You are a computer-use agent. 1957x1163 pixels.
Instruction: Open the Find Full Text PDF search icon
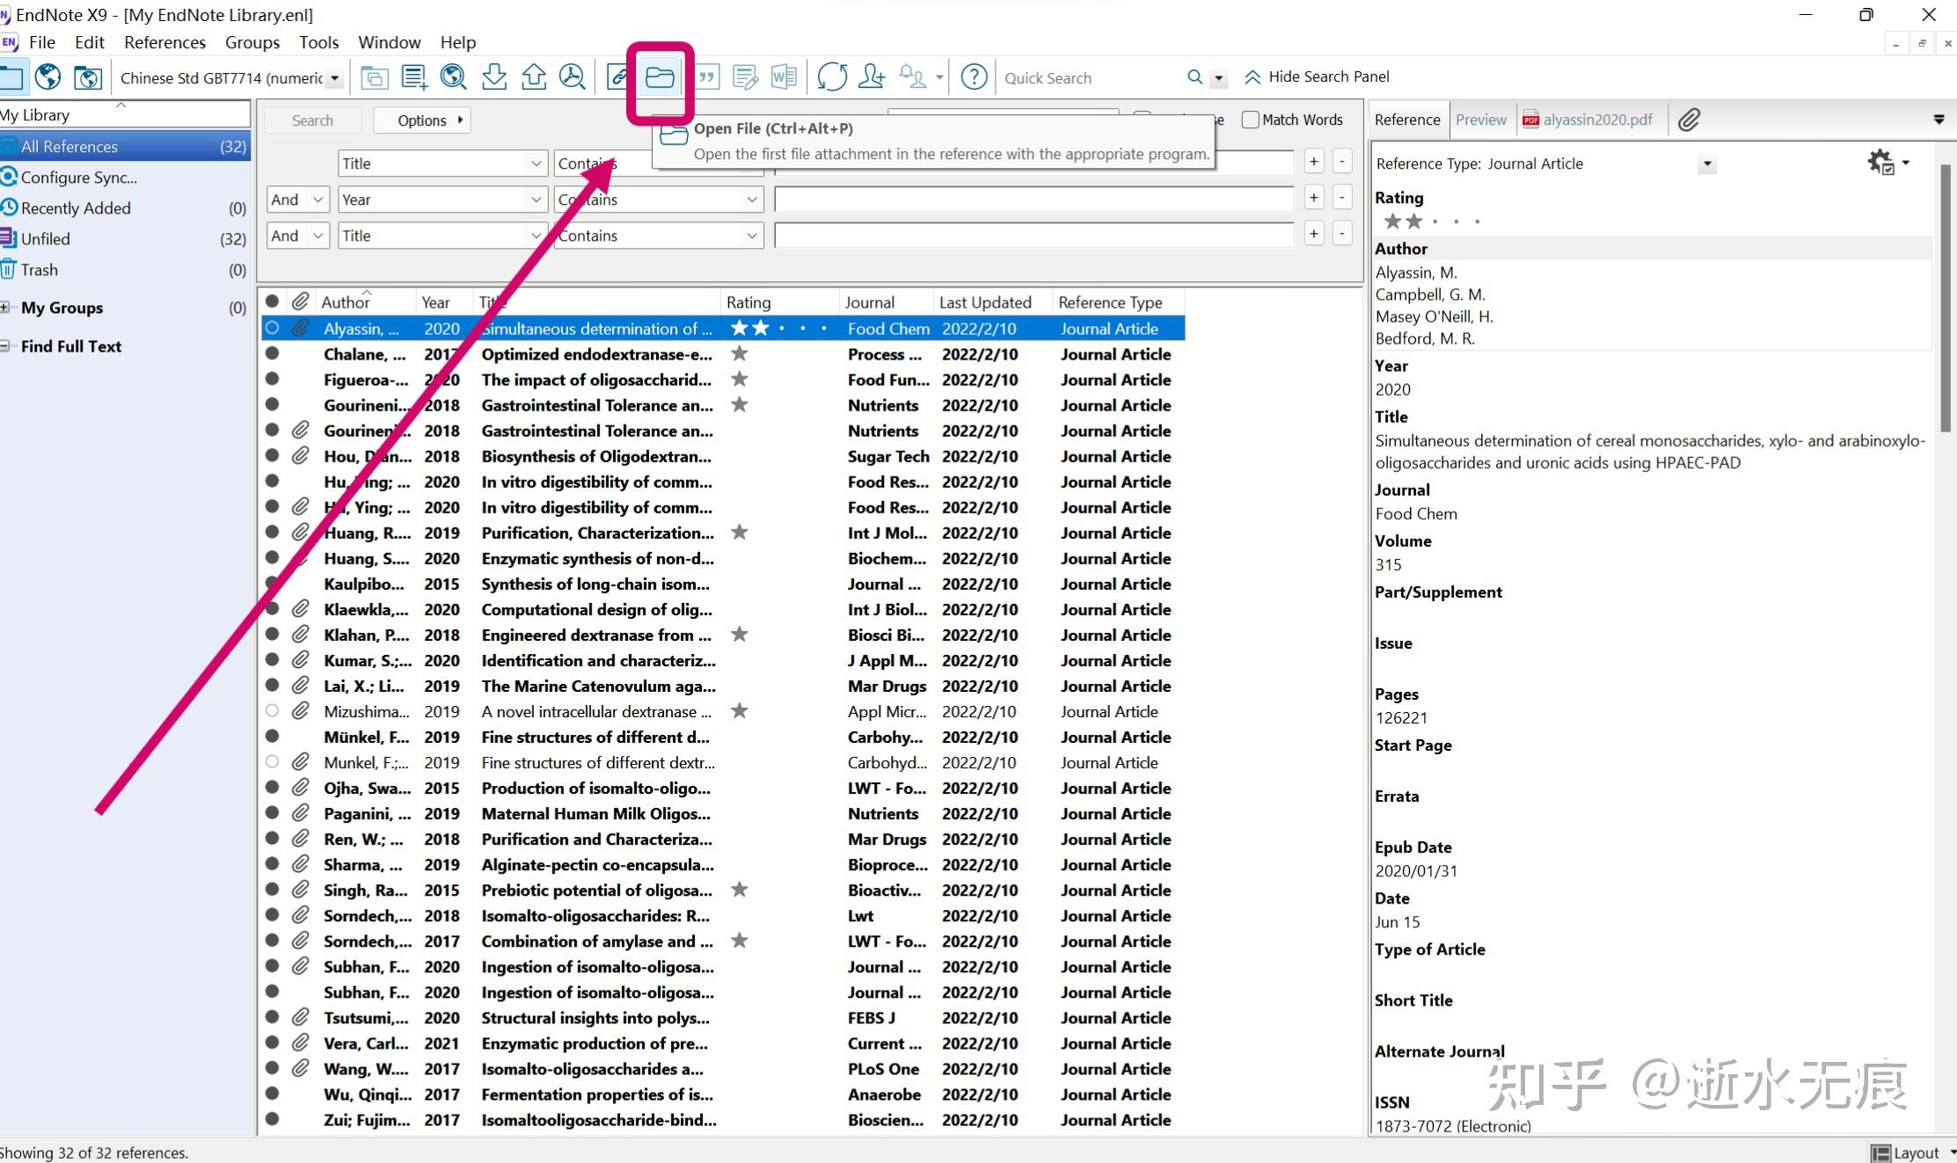[x=573, y=76]
